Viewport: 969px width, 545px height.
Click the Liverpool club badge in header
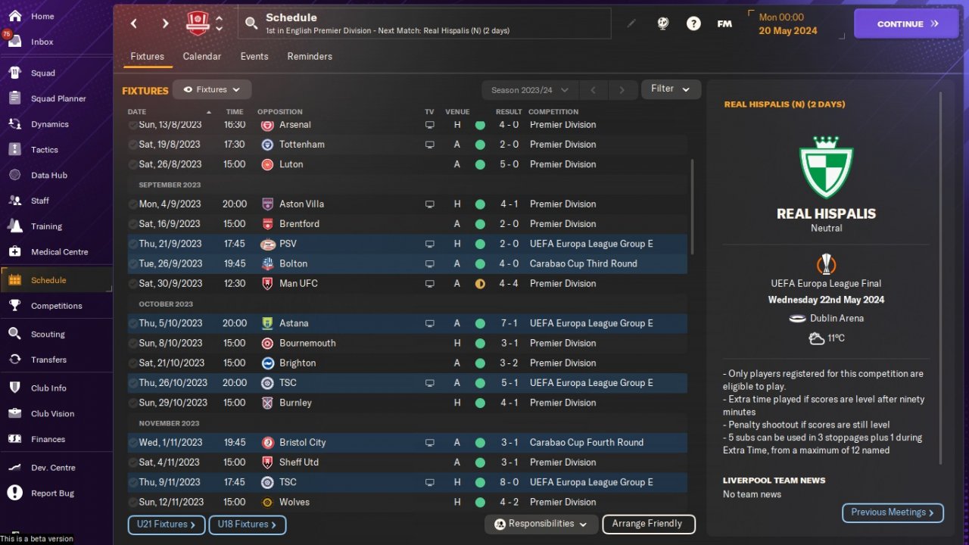[x=198, y=23]
